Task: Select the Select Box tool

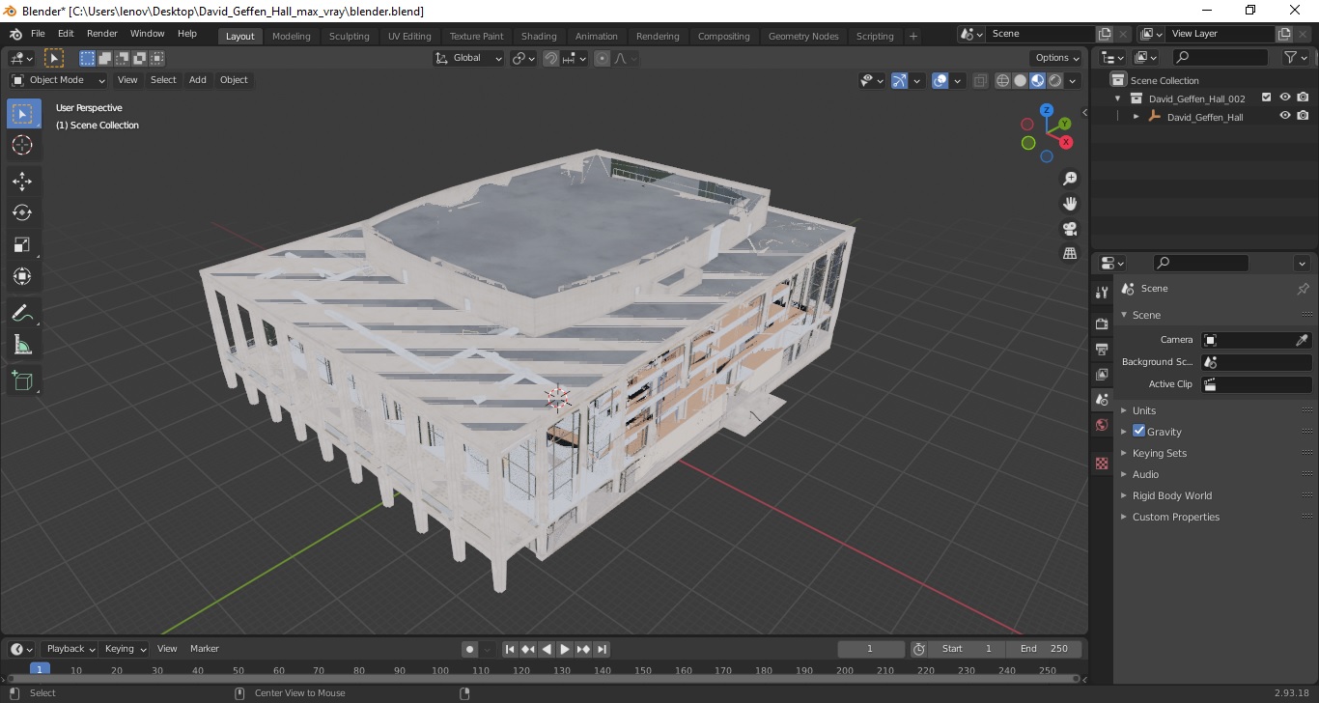Action: tap(23, 114)
